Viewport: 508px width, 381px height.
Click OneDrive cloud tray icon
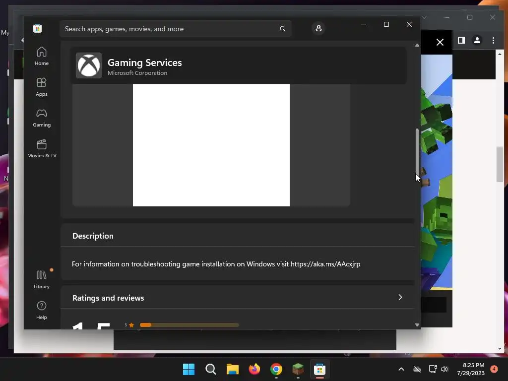(x=417, y=369)
